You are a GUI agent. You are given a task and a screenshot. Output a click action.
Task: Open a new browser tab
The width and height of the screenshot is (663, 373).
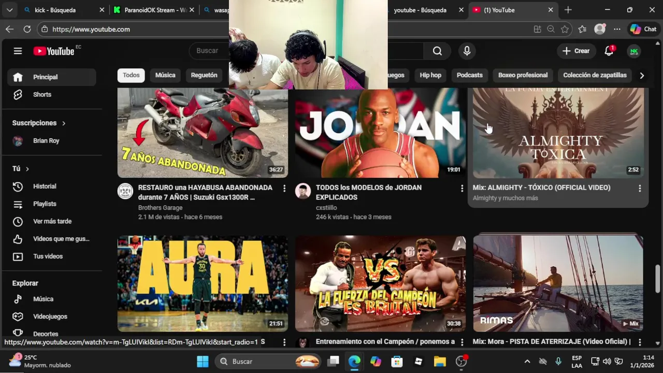click(568, 10)
